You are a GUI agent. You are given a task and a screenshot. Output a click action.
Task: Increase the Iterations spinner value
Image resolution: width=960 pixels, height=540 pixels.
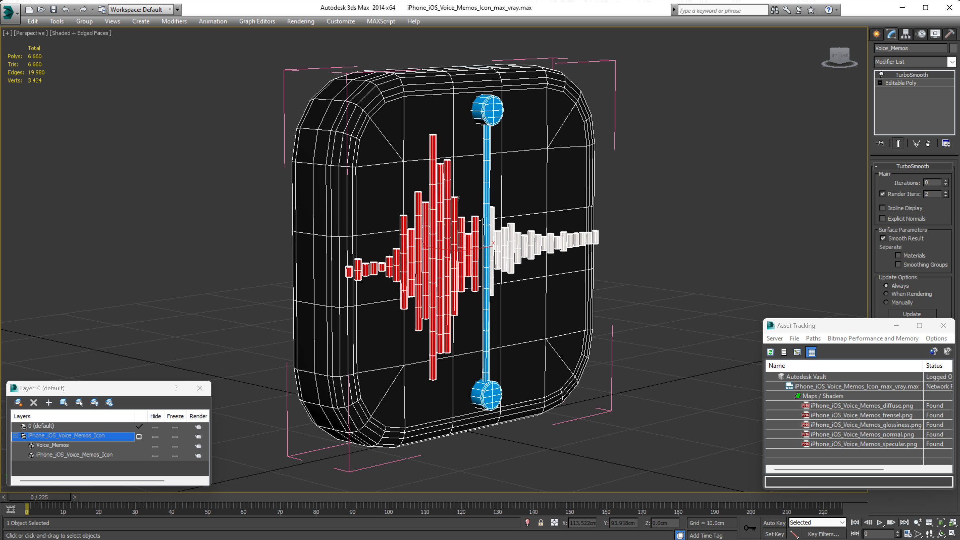point(946,181)
